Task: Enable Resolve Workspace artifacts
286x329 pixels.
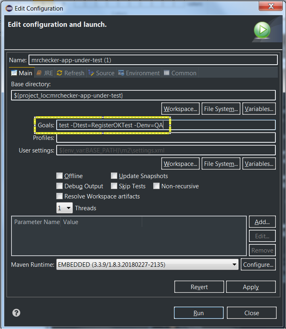Action: tap(59, 196)
